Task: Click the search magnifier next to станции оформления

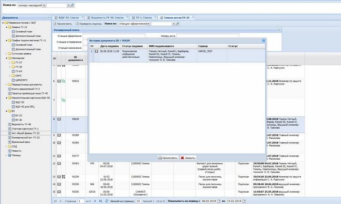Action: tap(178, 24)
